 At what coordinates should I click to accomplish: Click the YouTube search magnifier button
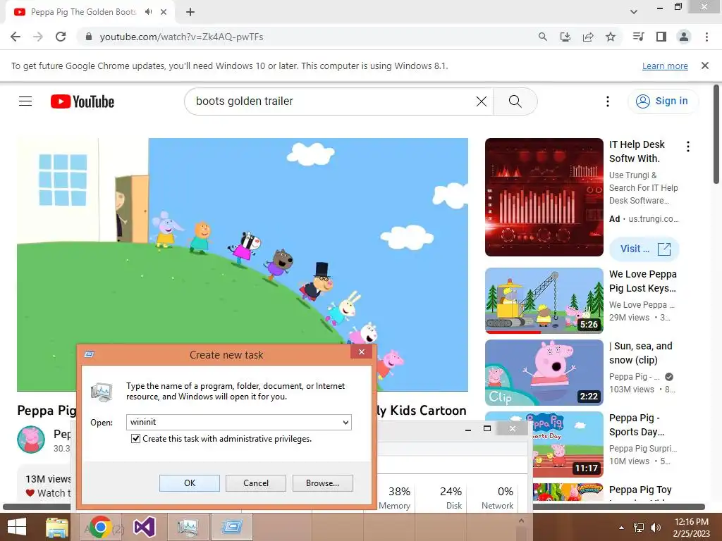pos(515,101)
